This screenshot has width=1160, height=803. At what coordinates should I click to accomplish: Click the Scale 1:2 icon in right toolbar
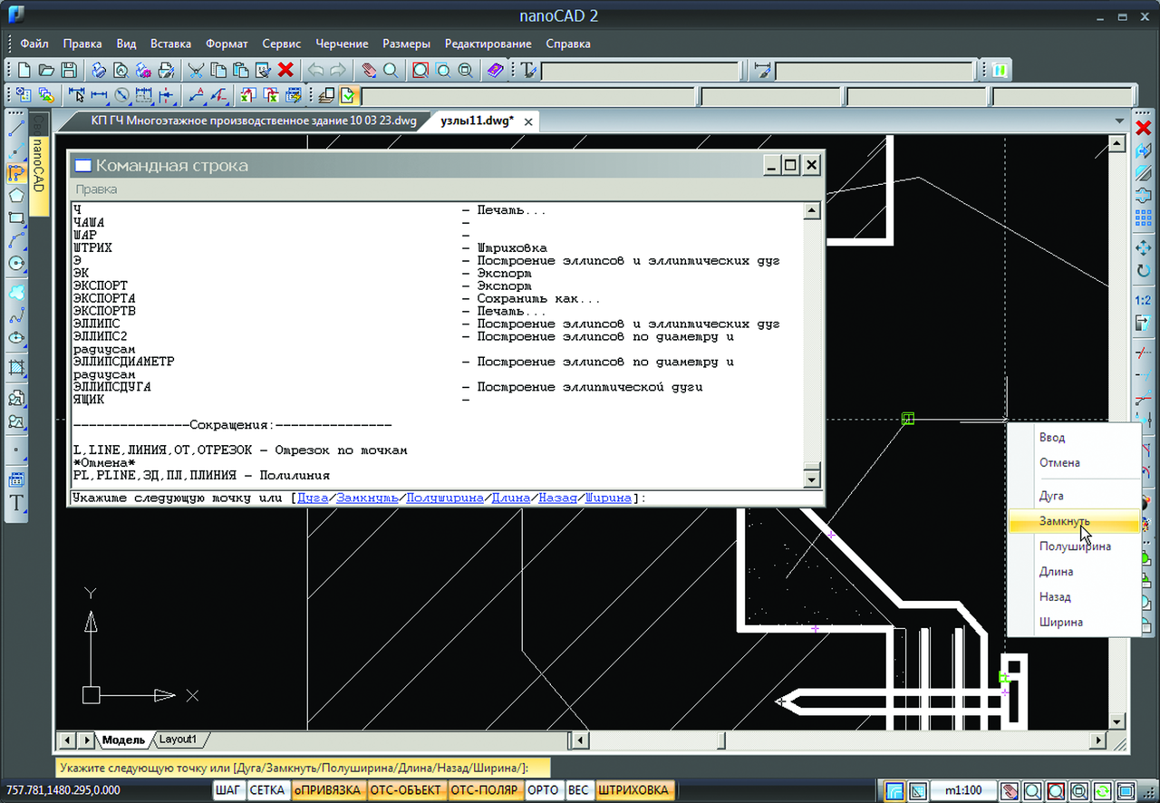[x=1144, y=300]
